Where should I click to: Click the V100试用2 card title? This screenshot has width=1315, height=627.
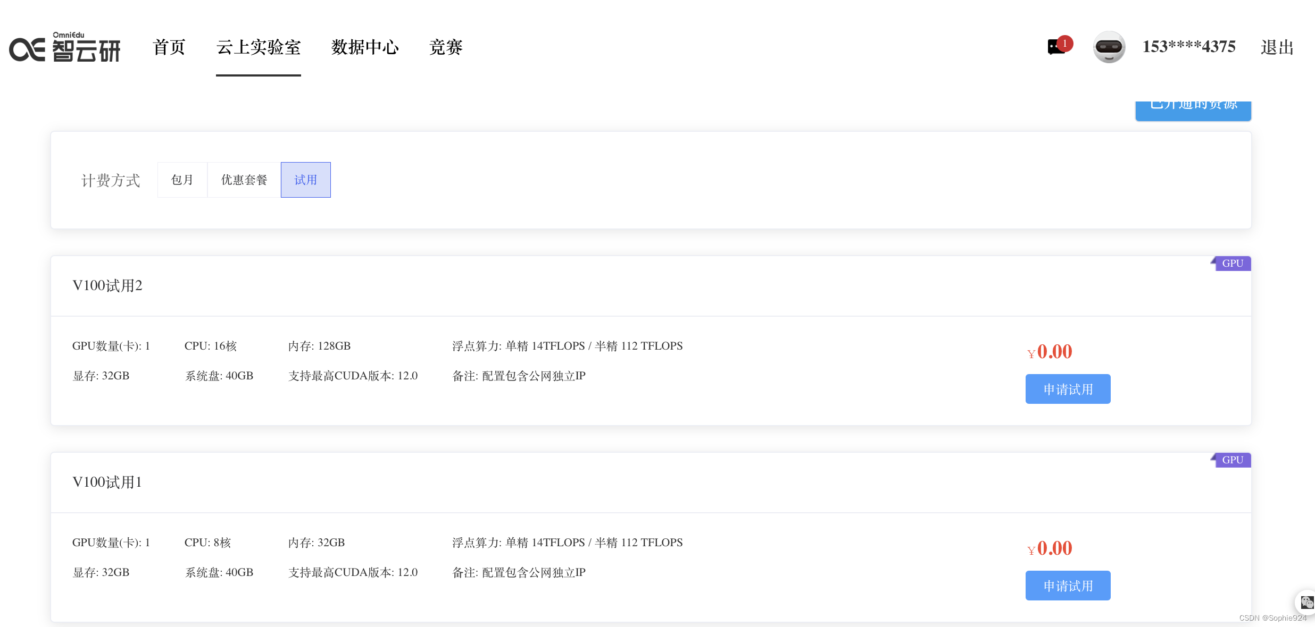pyautogui.click(x=107, y=286)
